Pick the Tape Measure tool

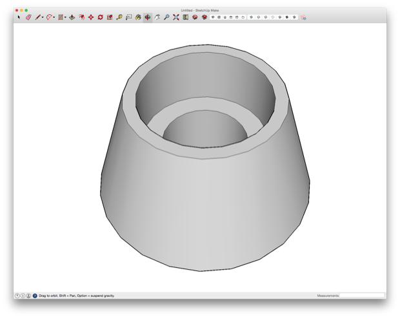(x=119, y=17)
